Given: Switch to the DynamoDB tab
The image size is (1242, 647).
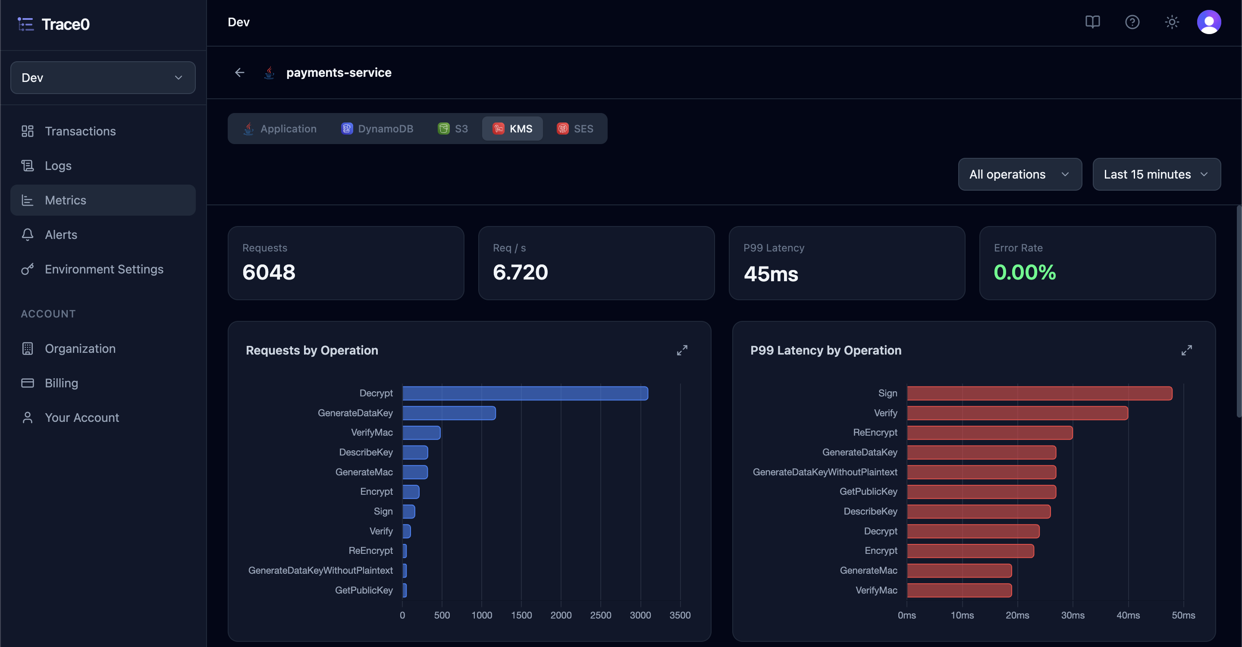Looking at the screenshot, I should coord(377,129).
